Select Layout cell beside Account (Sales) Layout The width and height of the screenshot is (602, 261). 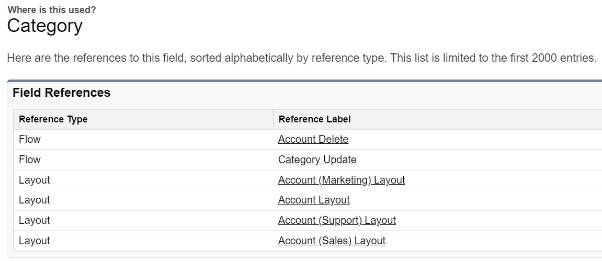coord(35,241)
